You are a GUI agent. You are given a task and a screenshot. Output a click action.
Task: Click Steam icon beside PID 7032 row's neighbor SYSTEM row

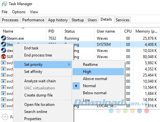point(4,44)
